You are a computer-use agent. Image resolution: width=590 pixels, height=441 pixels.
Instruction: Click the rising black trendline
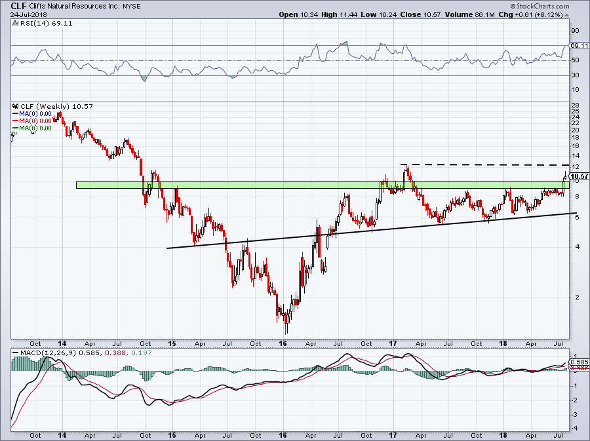coord(372,230)
